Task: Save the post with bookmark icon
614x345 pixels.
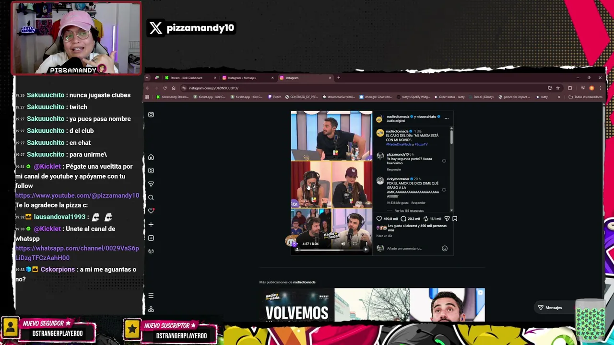Action: coord(455,219)
